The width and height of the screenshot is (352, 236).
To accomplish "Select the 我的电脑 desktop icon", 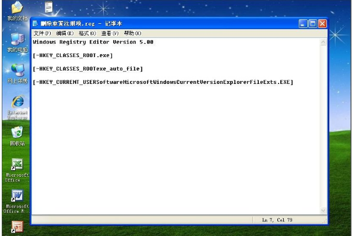I will coord(17,40).
